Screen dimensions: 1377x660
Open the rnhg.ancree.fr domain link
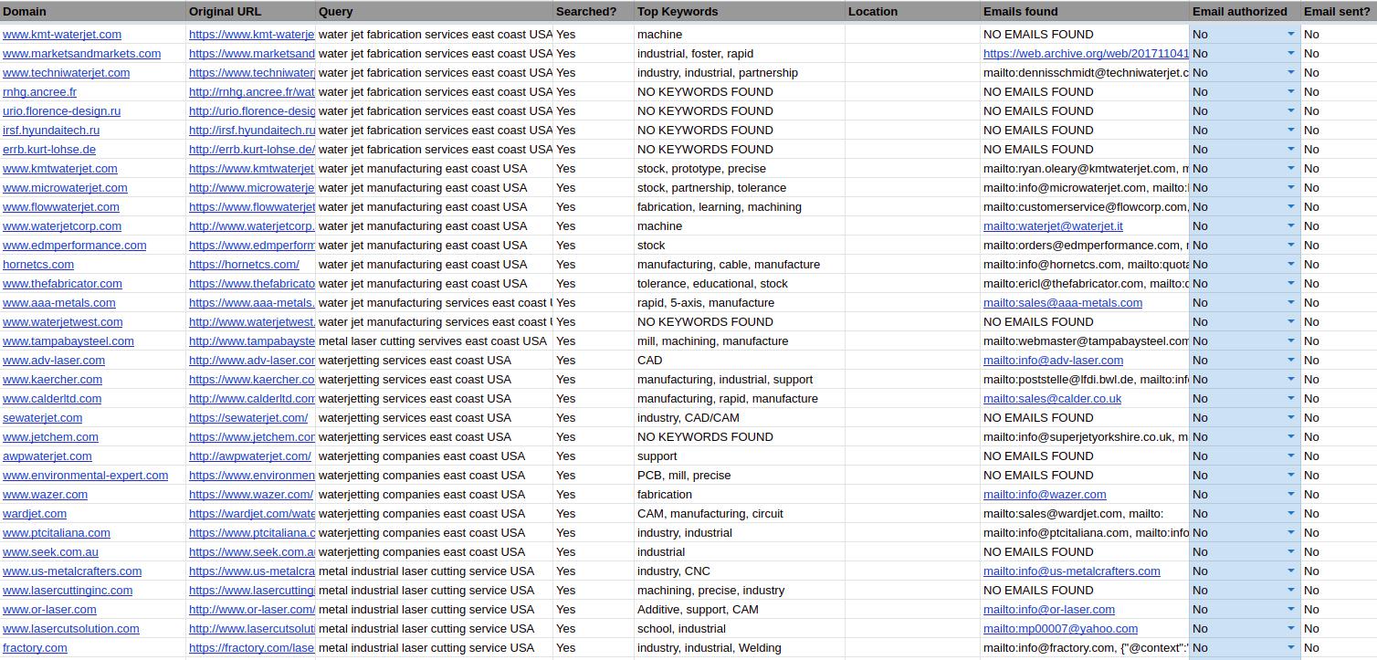39,91
